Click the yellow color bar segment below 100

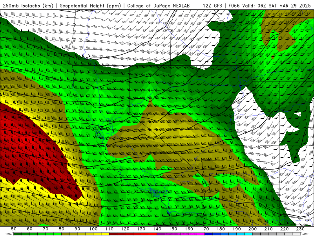(97, 234)
